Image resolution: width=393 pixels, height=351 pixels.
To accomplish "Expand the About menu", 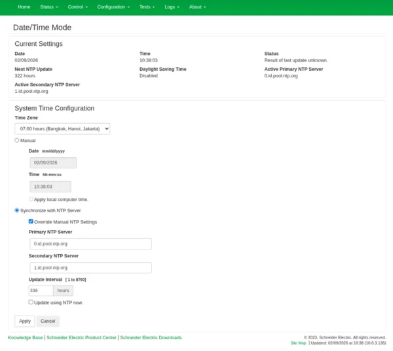I will [x=197, y=7].
